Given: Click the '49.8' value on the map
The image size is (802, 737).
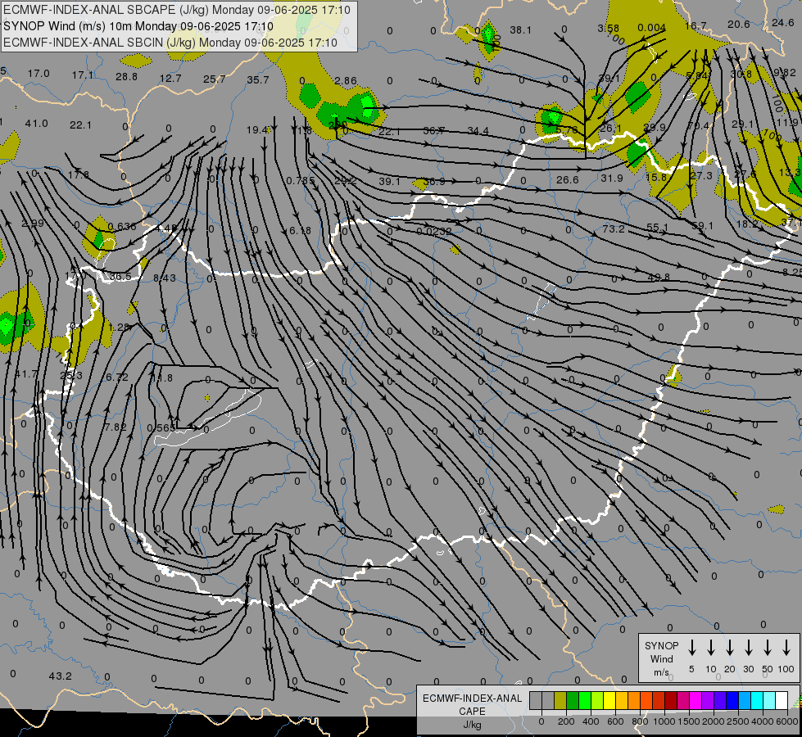Looking at the screenshot, I should [659, 277].
